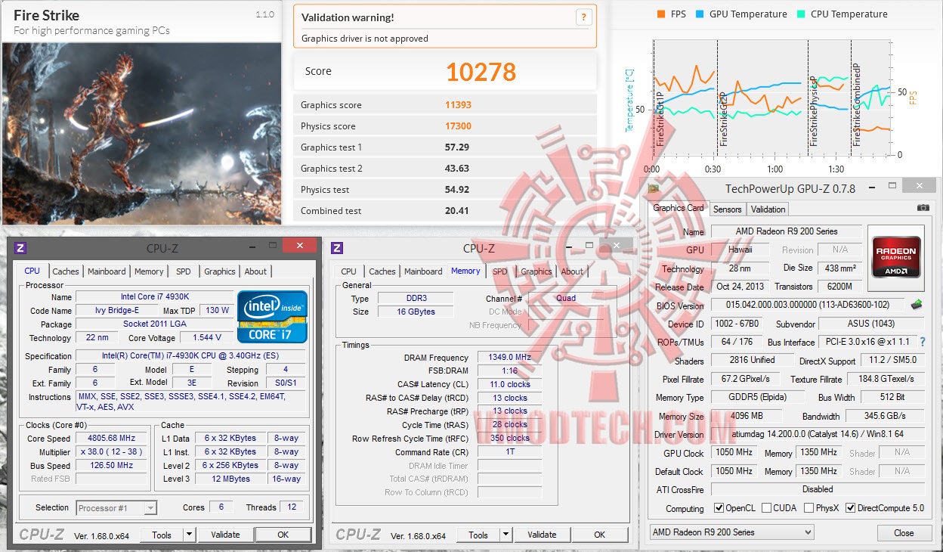Image resolution: width=943 pixels, height=552 pixels.
Task: Open the SPD tab in left CPU-Z
Action: point(184,271)
